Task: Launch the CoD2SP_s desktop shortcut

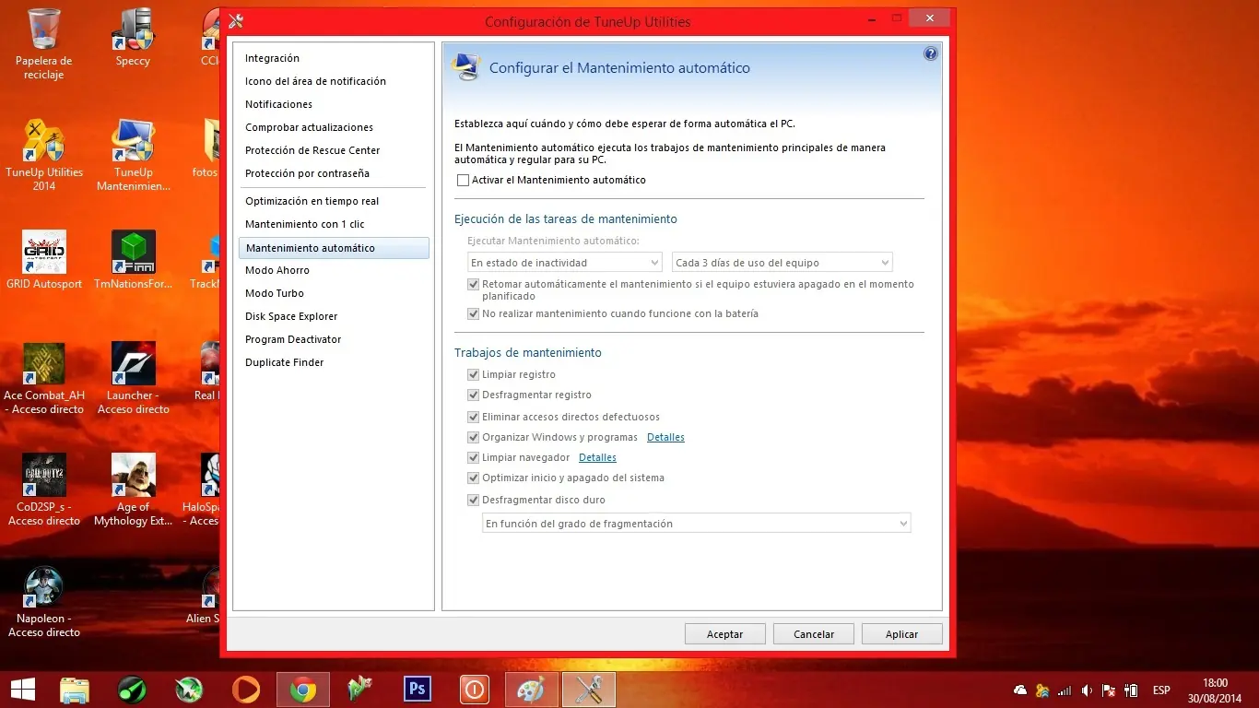Action: pos(44,490)
